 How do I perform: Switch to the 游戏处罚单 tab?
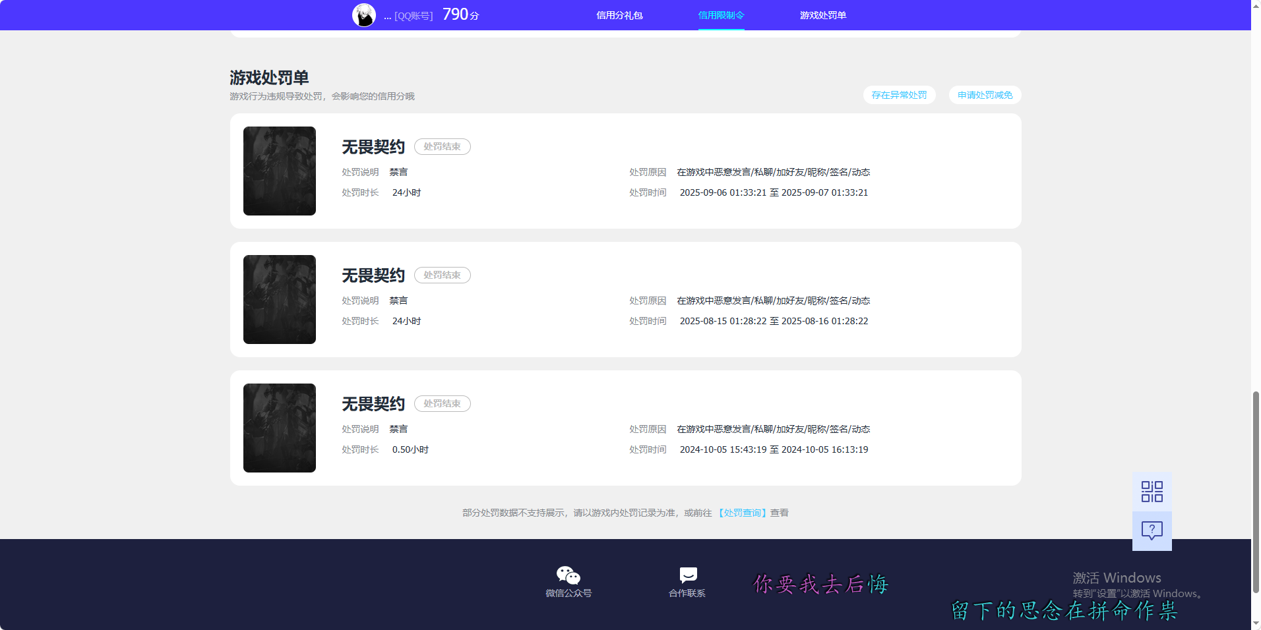coord(823,14)
